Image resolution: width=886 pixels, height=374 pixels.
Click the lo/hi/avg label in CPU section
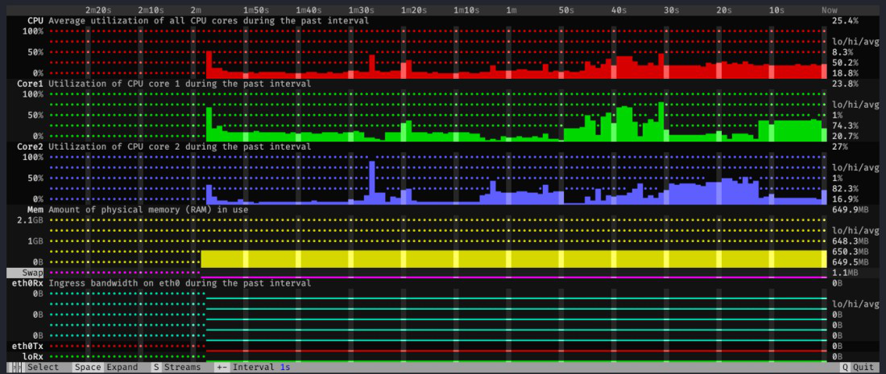pos(855,42)
